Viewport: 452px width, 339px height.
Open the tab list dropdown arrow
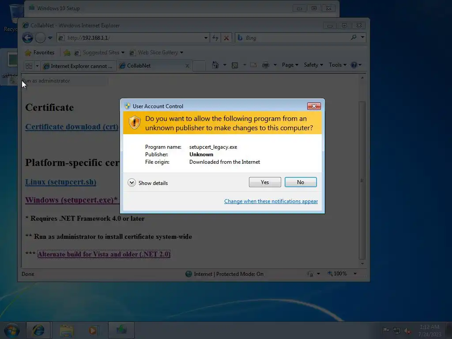pos(37,66)
